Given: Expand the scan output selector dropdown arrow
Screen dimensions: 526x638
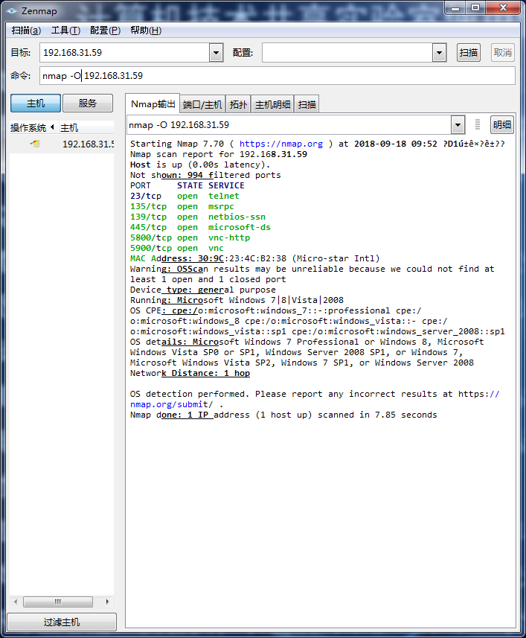Looking at the screenshot, I should (x=458, y=125).
